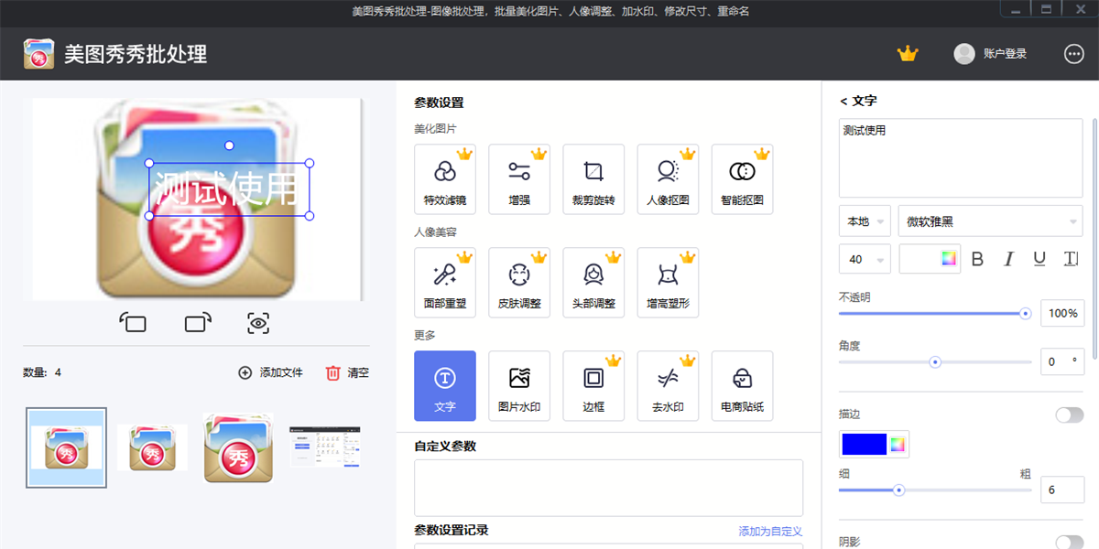Open the 去水印 watermark removal tool
Viewport: 1099px width, 549px height.
[x=668, y=386]
